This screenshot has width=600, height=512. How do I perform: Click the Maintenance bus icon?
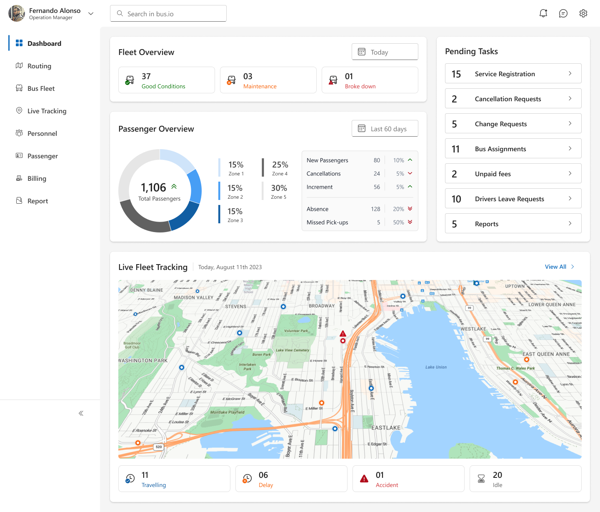pos(231,80)
